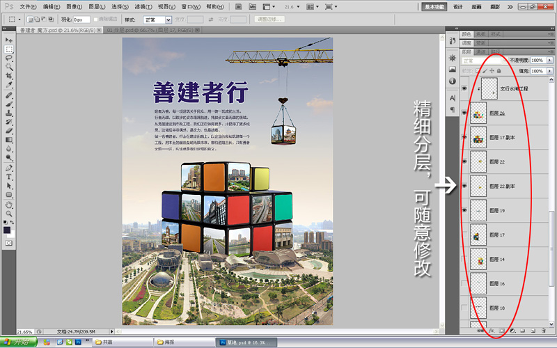Select the Spot Healing Brush tool

tap(9, 95)
